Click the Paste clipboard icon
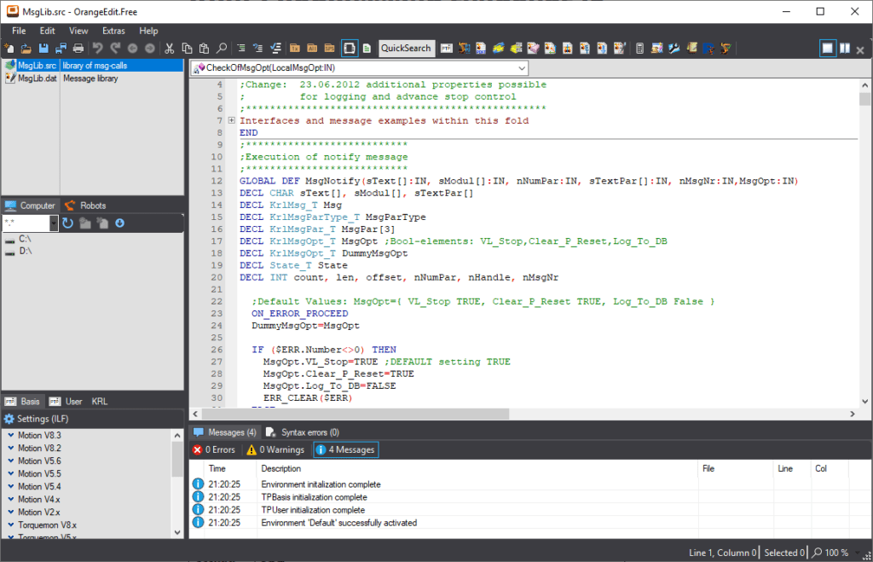This screenshot has height=562, width=873. [x=204, y=49]
